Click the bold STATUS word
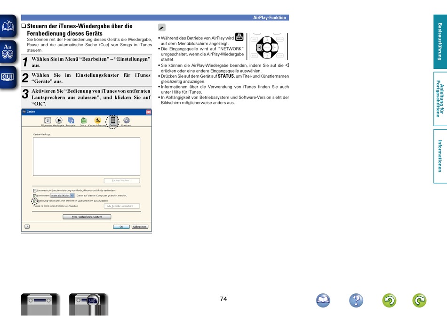Screen dimensions: 447x316 226,76
